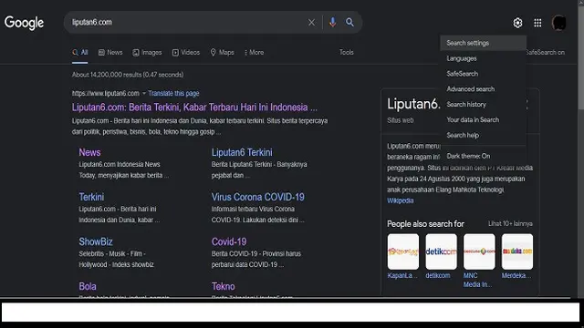Choose Your data in Search
This screenshot has width=584, height=328.
coord(483,119)
